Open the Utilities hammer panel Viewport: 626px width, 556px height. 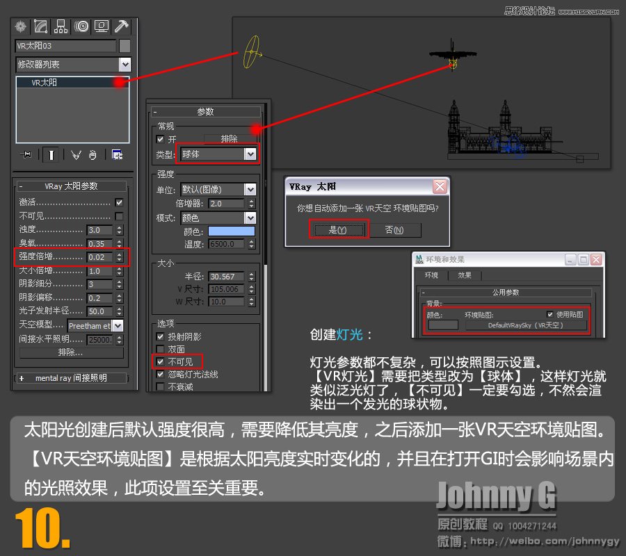tap(121, 26)
